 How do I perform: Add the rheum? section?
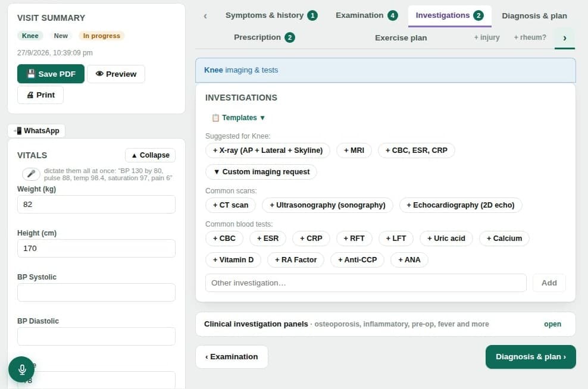[530, 37]
